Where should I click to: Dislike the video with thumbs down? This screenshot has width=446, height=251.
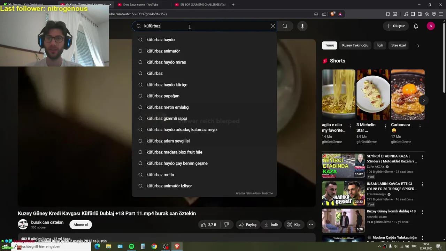pos(226,225)
